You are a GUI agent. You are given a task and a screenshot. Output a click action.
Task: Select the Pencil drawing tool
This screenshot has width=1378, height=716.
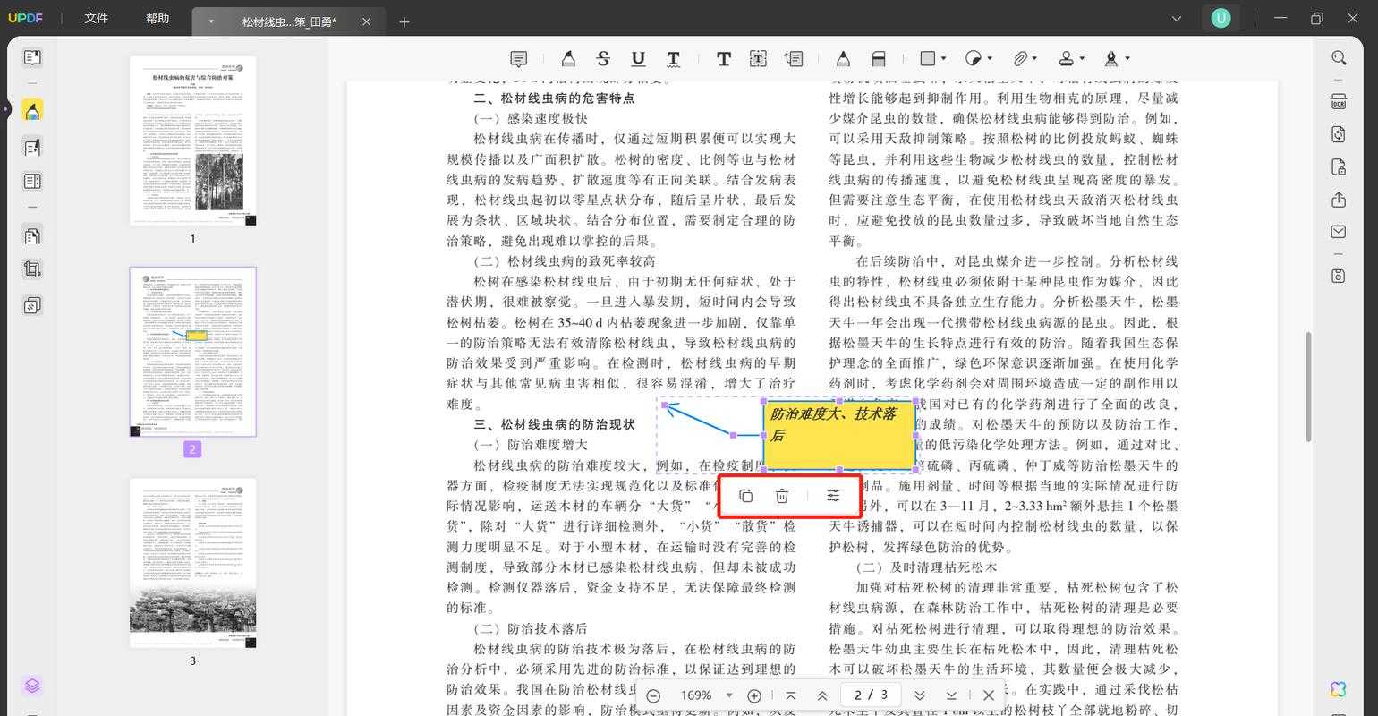[843, 58]
